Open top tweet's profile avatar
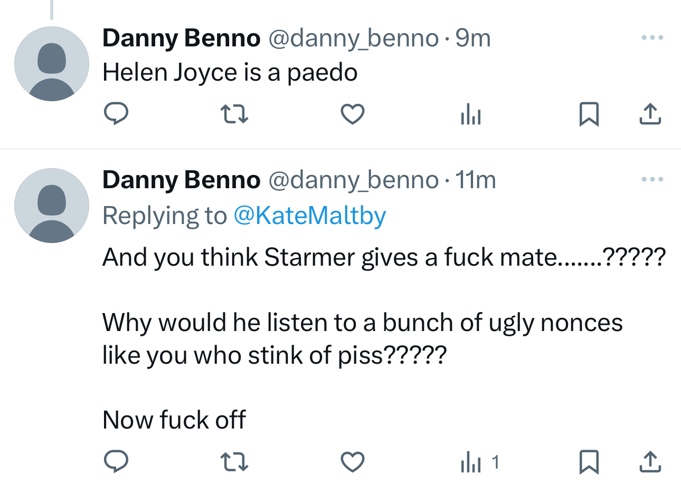This screenshot has width=681, height=486. coord(51,64)
